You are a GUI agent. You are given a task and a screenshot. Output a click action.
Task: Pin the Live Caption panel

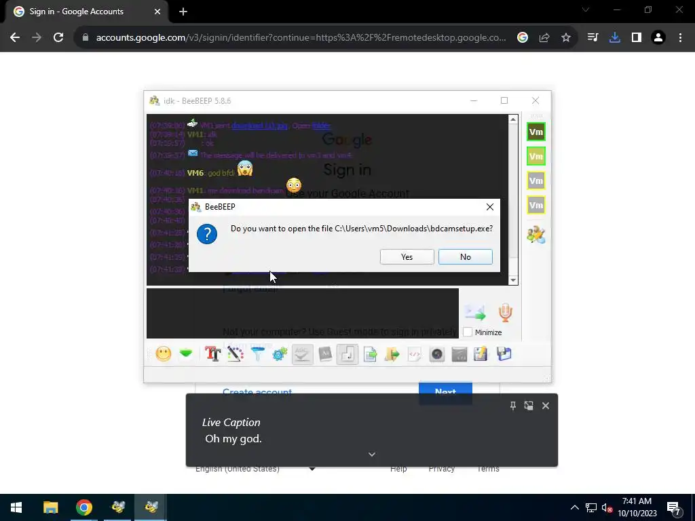(513, 406)
